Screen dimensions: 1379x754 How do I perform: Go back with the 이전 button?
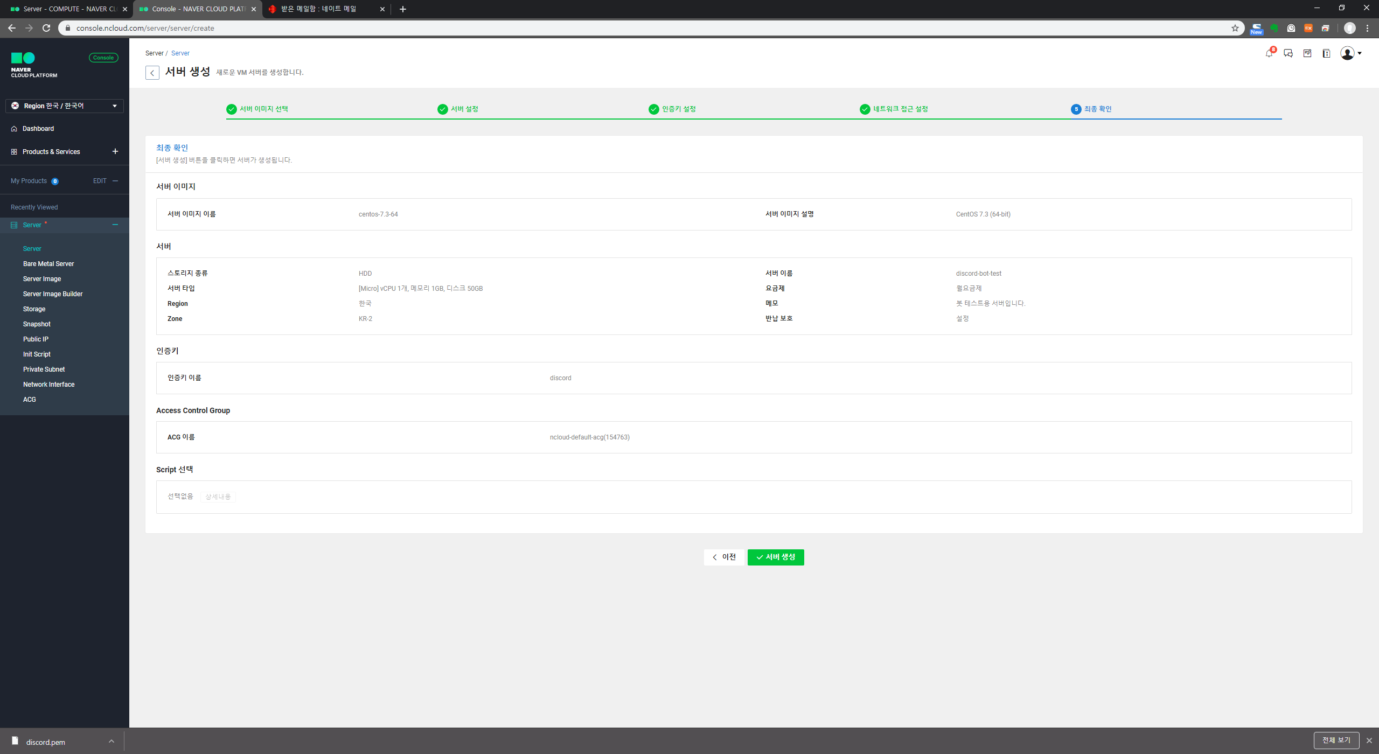pyautogui.click(x=724, y=557)
